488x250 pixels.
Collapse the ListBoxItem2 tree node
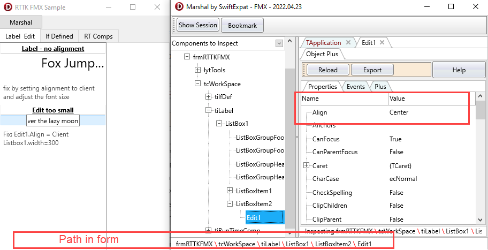pos(230,203)
